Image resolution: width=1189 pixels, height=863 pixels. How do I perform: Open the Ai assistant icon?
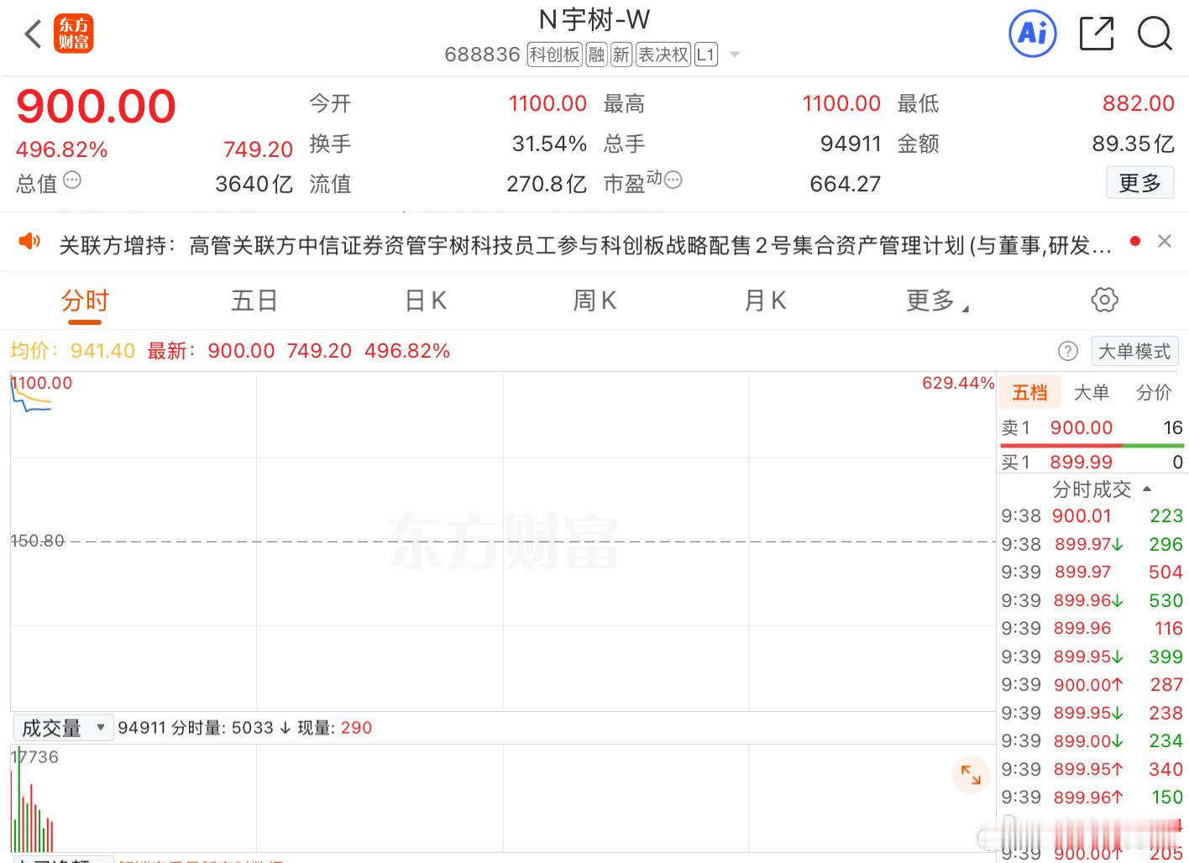coord(1032,34)
